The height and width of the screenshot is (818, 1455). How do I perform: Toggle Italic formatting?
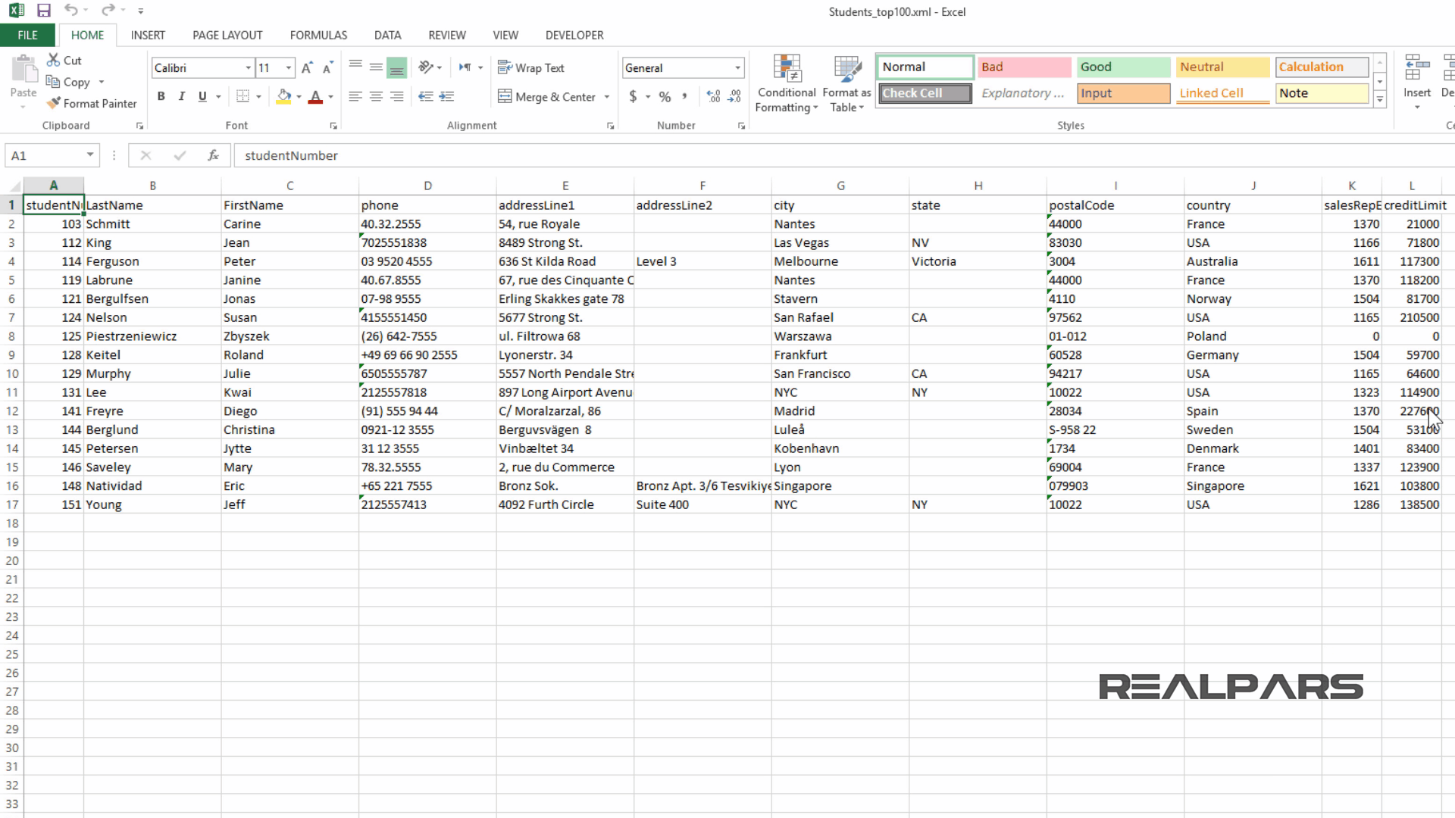[x=181, y=96]
